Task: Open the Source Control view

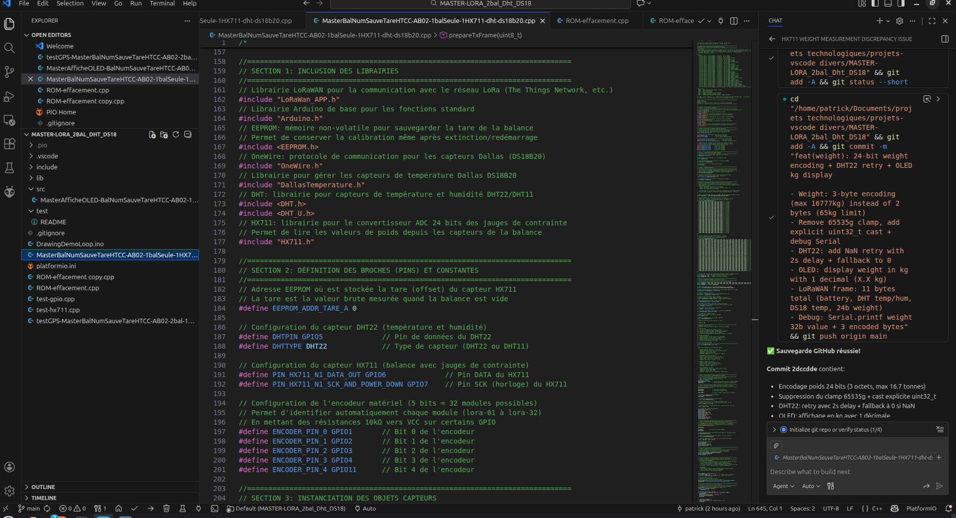Action: [9, 72]
